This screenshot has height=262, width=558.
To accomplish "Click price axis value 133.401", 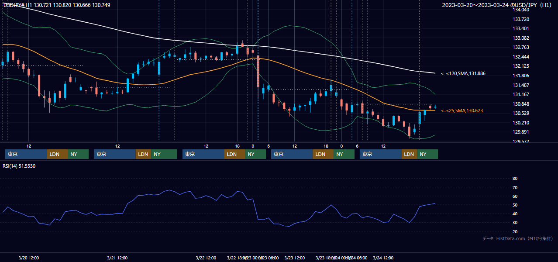I will pyautogui.click(x=520, y=29).
